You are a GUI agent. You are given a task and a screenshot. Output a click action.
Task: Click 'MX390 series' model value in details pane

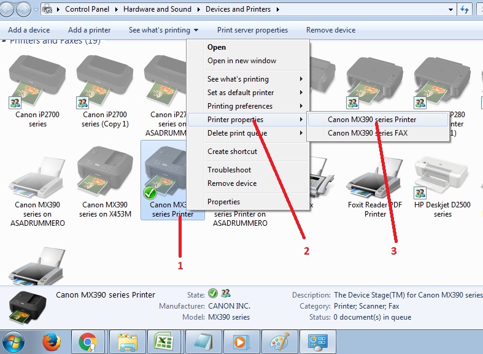[229, 317]
